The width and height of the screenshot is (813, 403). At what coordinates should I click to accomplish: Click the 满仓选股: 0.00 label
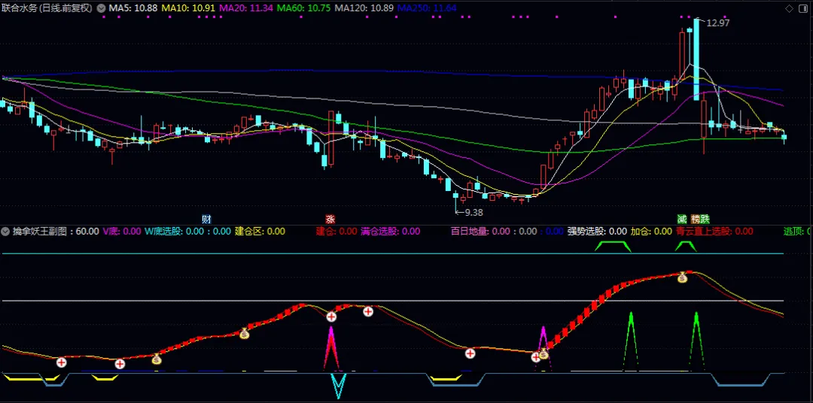(x=391, y=231)
